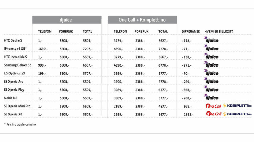
Task: Click the 7207,- djuice total for iPhone
Action: click(88, 49)
